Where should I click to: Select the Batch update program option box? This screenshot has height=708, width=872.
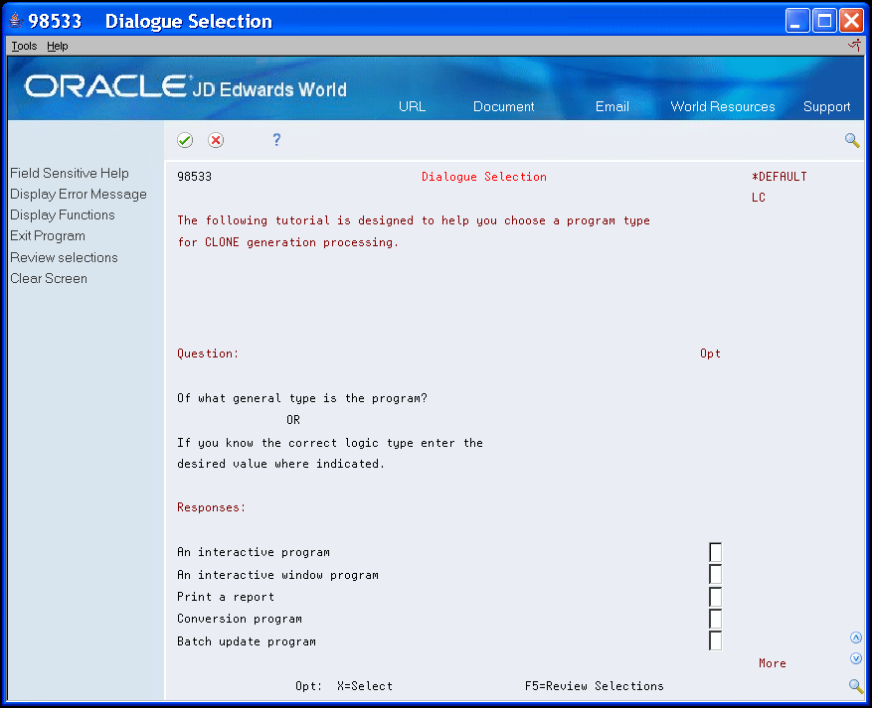(715, 640)
